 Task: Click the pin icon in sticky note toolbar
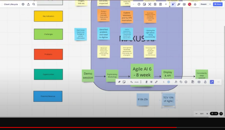click(x=119, y=82)
